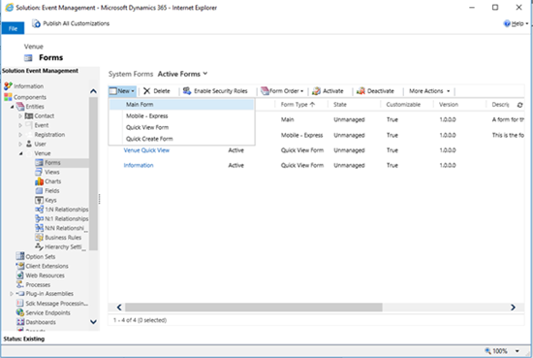Image resolution: width=533 pixels, height=358 pixels.
Task: Open the Form Order dropdown
Action: 282,91
